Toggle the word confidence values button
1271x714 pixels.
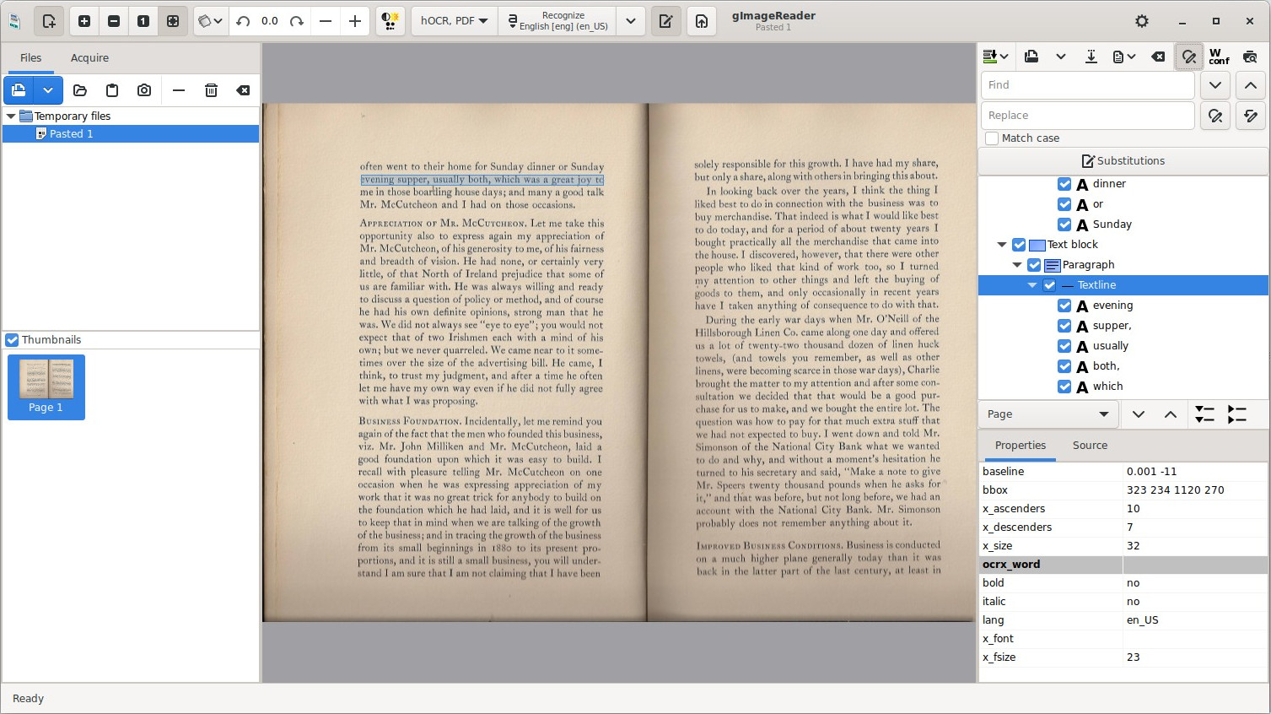coord(1219,57)
